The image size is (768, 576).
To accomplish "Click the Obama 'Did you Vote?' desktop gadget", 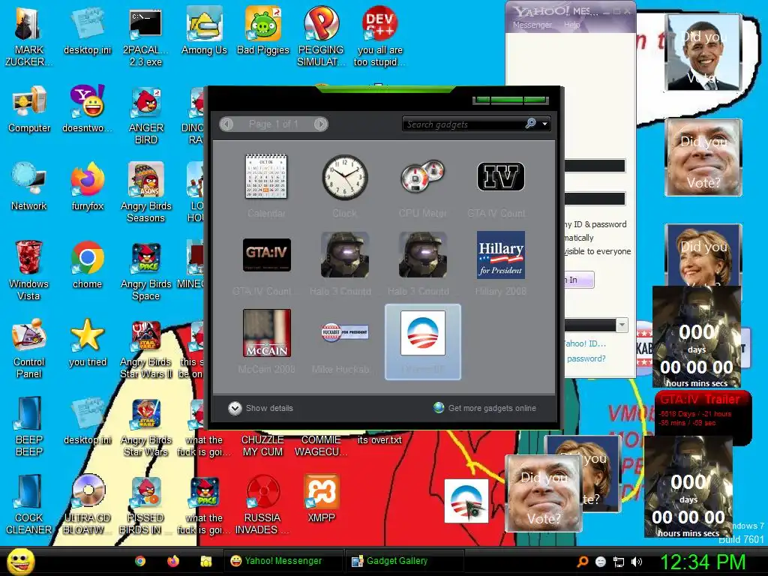I will (x=703, y=53).
